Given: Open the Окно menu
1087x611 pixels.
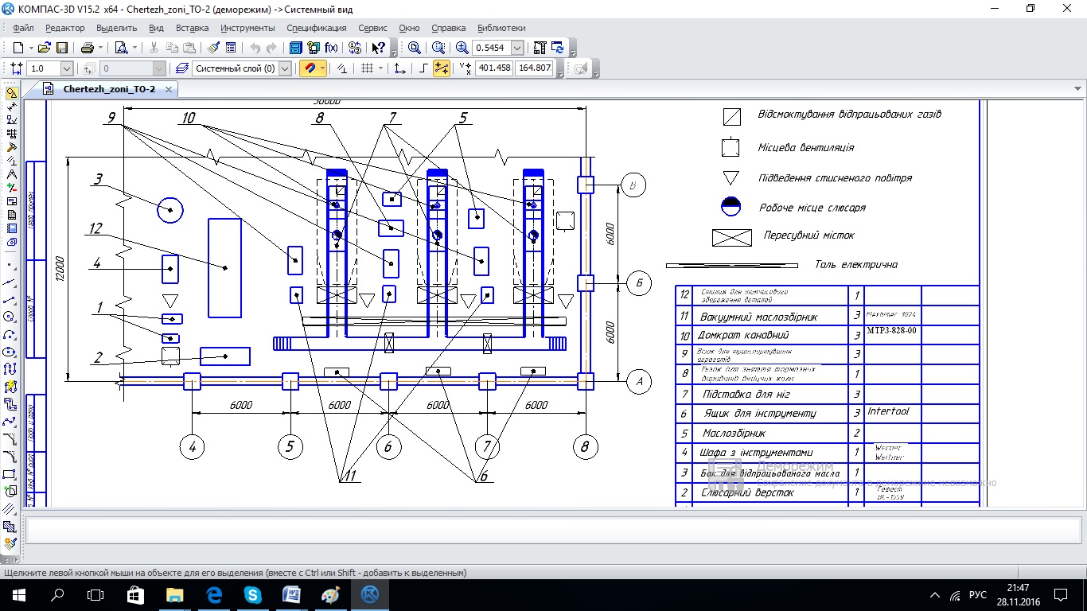Looking at the screenshot, I should (409, 28).
